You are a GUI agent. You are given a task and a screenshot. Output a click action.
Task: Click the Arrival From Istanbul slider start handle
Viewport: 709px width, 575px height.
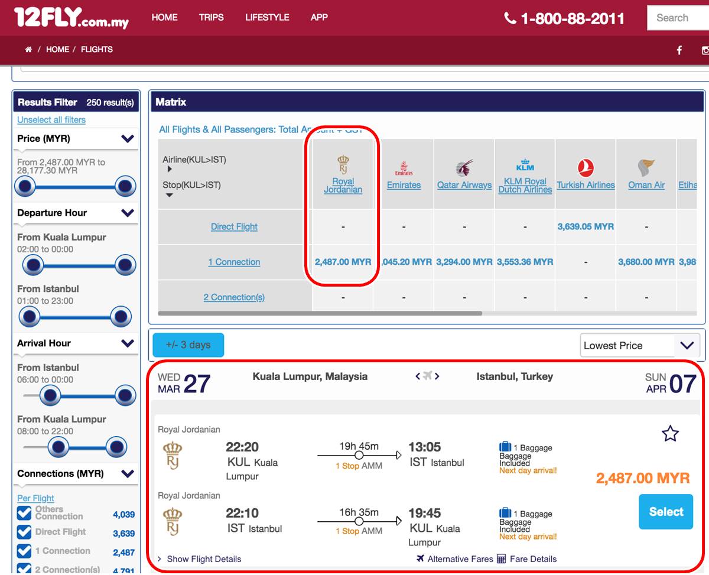pos(50,395)
